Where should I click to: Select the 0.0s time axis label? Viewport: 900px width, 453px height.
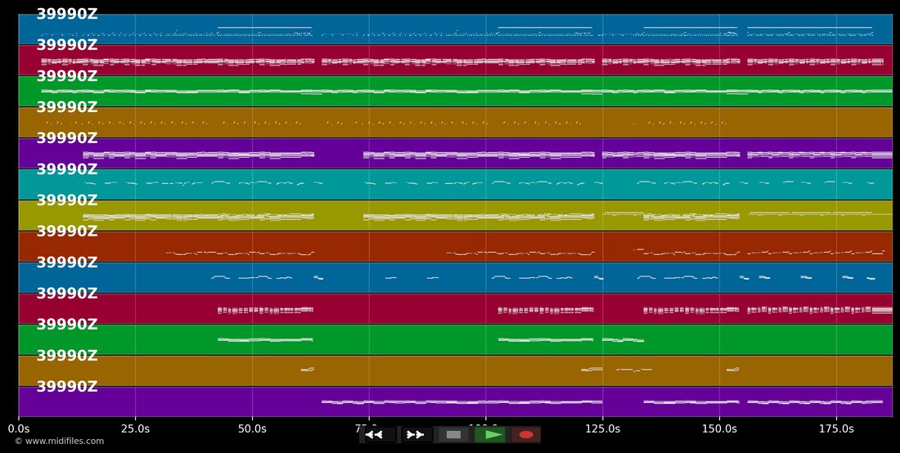point(18,428)
